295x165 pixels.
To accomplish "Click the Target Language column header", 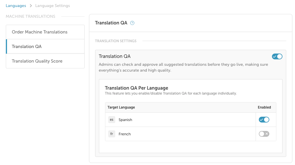I will [121, 107].
